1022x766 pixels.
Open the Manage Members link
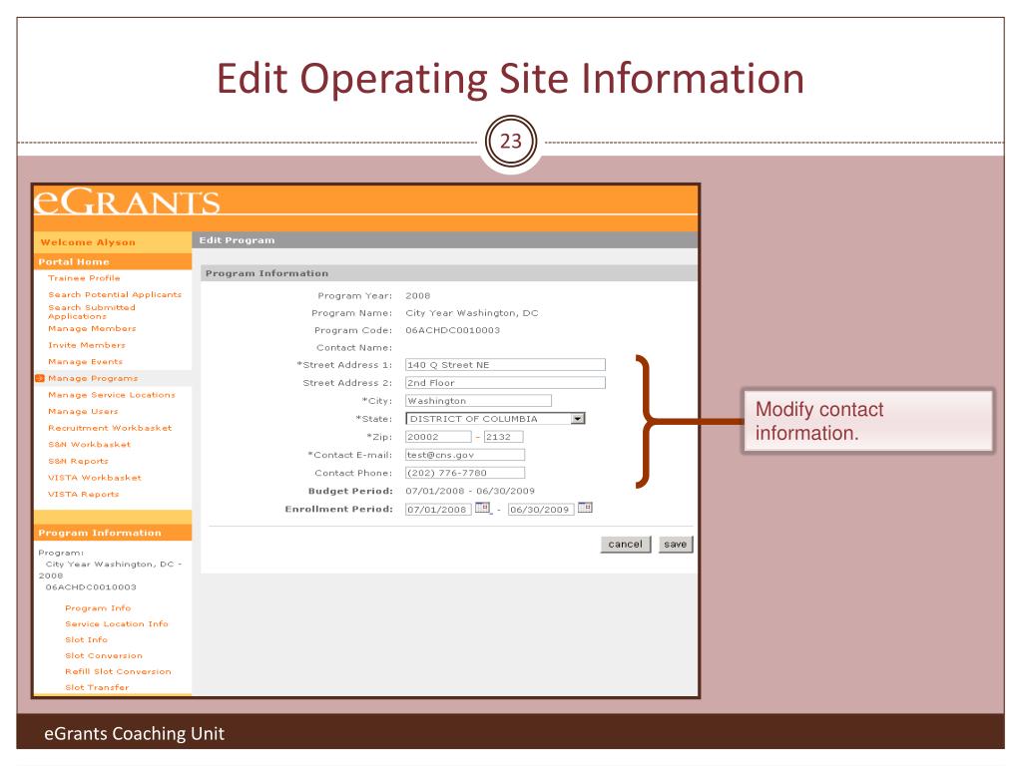click(x=92, y=328)
